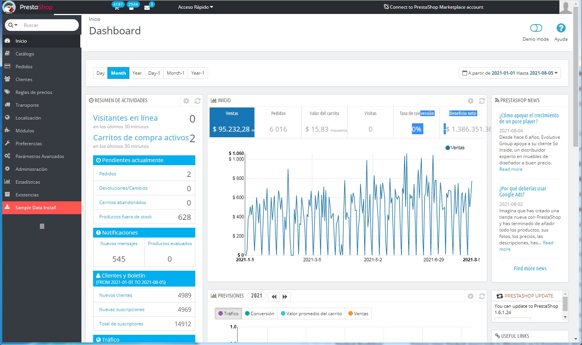582x345 pixels.
Task: Open the date range picker dropdown
Action: tap(510, 73)
